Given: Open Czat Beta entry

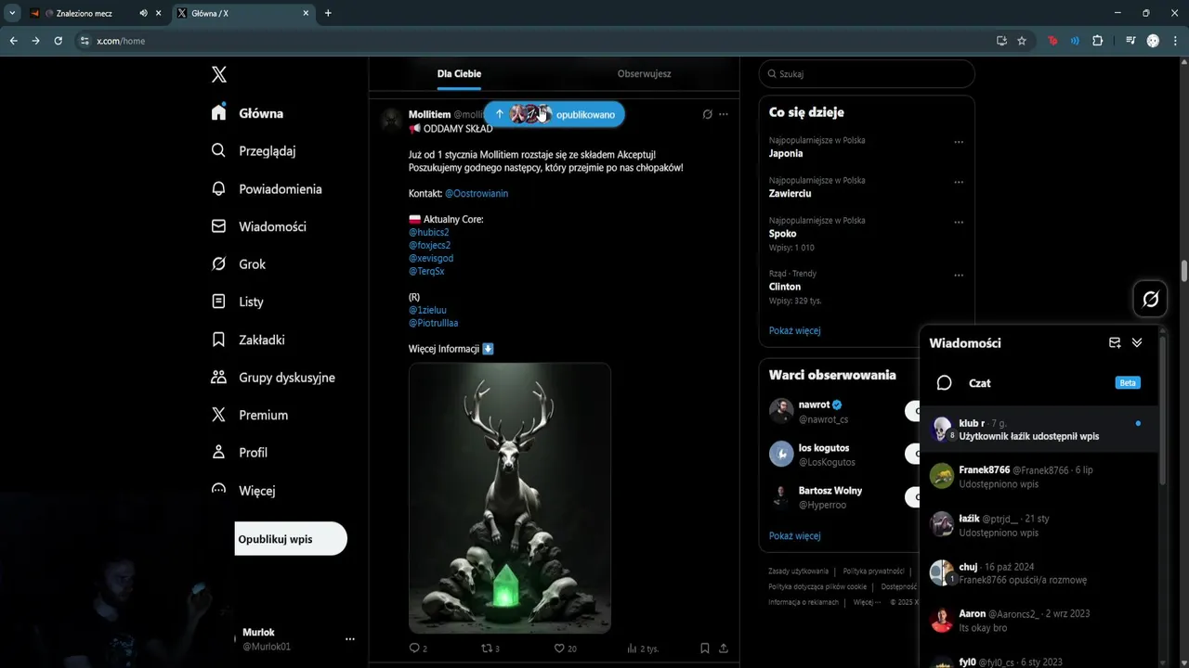Looking at the screenshot, I should (1039, 383).
